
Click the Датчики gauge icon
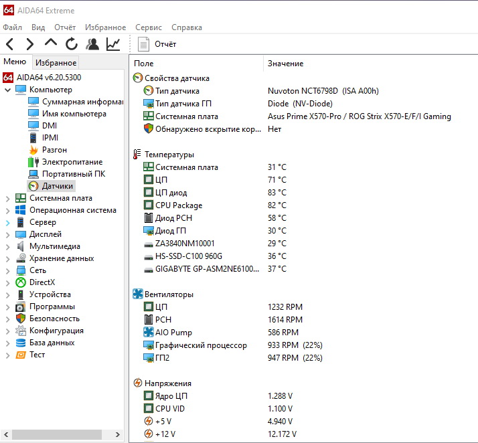[x=33, y=186]
